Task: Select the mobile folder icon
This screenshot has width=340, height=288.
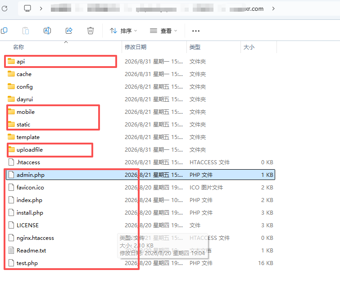Action: tap(11, 112)
